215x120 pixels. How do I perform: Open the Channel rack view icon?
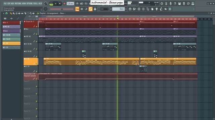[x=139, y=9]
